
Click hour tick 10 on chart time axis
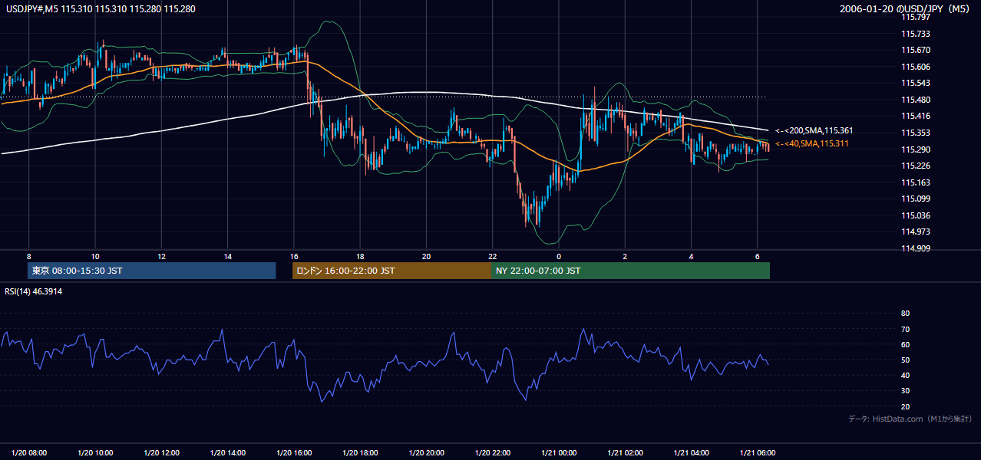click(x=95, y=256)
